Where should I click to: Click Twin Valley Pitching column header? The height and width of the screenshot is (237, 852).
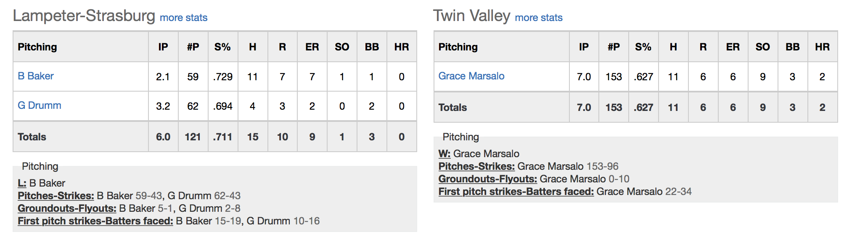click(x=458, y=47)
